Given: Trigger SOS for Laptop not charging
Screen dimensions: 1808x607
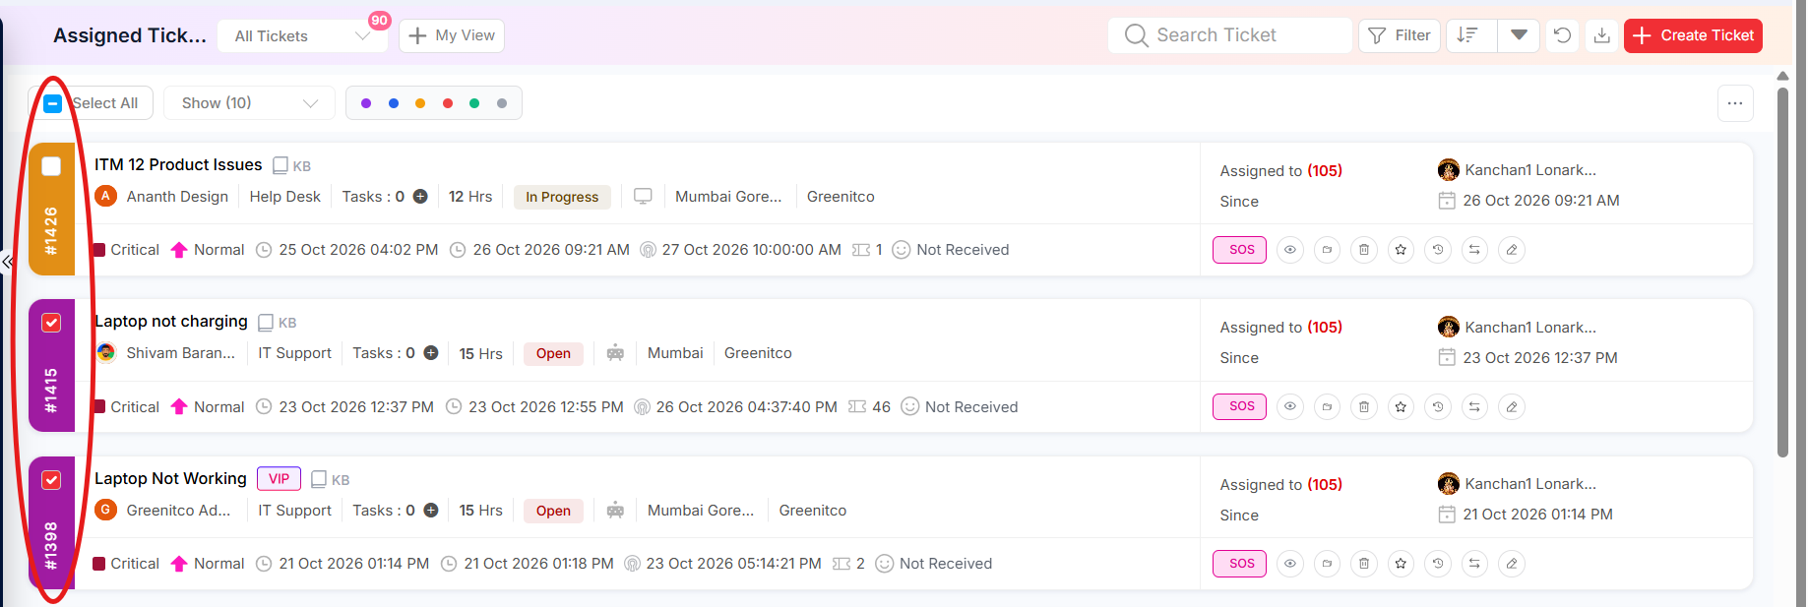Looking at the screenshot, I should coord(1240,406).
